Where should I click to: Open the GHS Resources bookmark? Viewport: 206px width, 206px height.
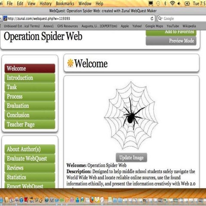click(67, 26)
